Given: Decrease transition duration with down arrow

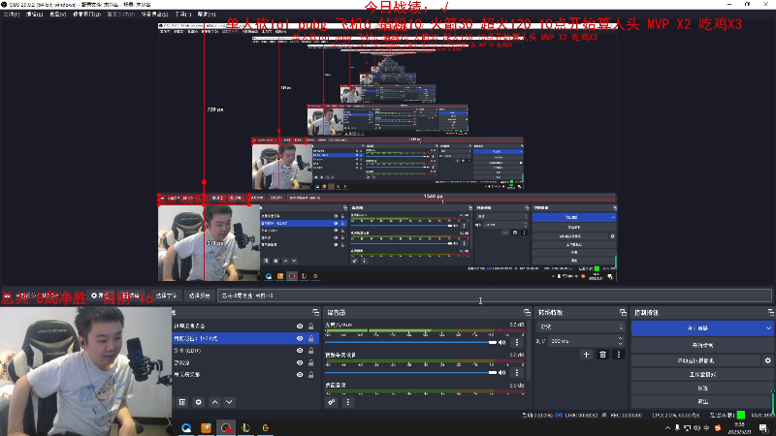Looking at the screenshot, I should tap(621, 344).
